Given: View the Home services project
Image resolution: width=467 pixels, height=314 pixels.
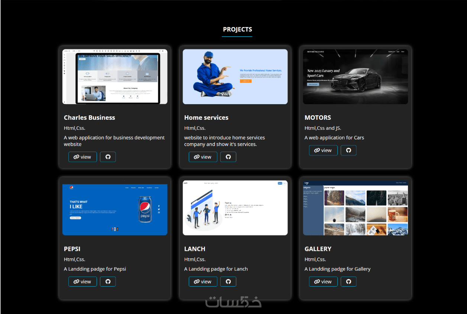Looking at the screenshot, I should point(203,157).
